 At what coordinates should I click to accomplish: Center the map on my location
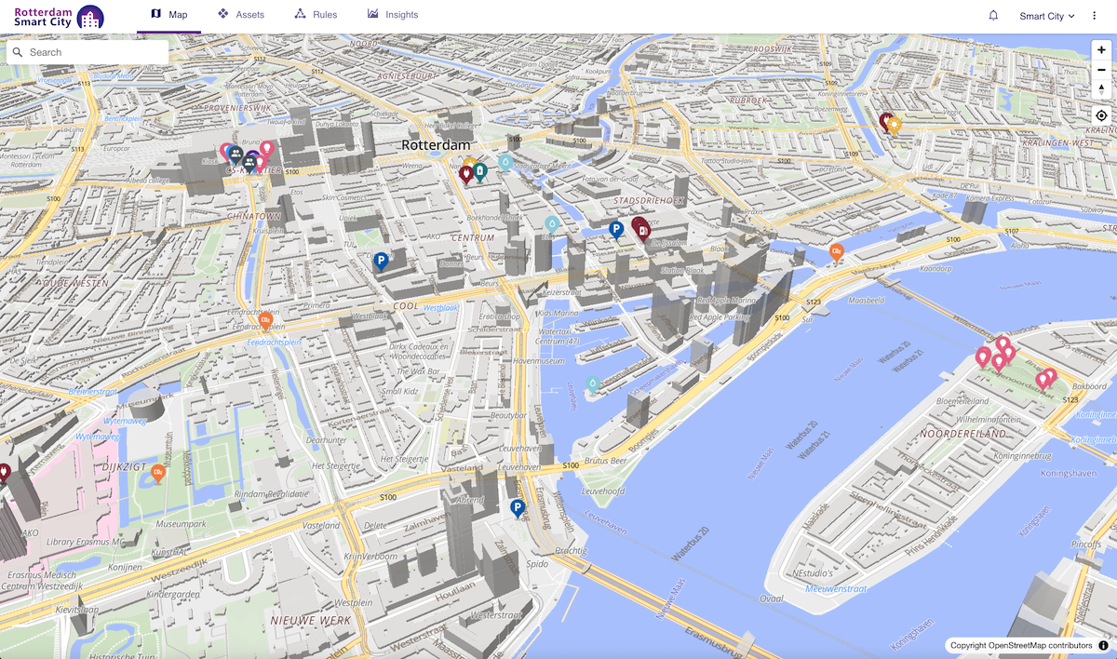1101,115
